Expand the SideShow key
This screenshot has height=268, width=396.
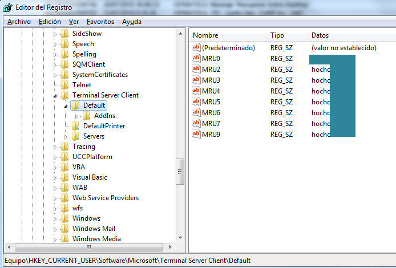point(55,34)
